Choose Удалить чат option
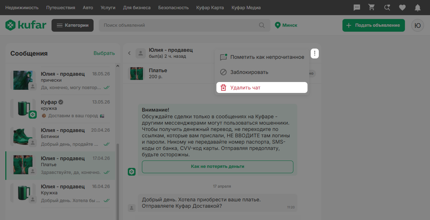 262,88
